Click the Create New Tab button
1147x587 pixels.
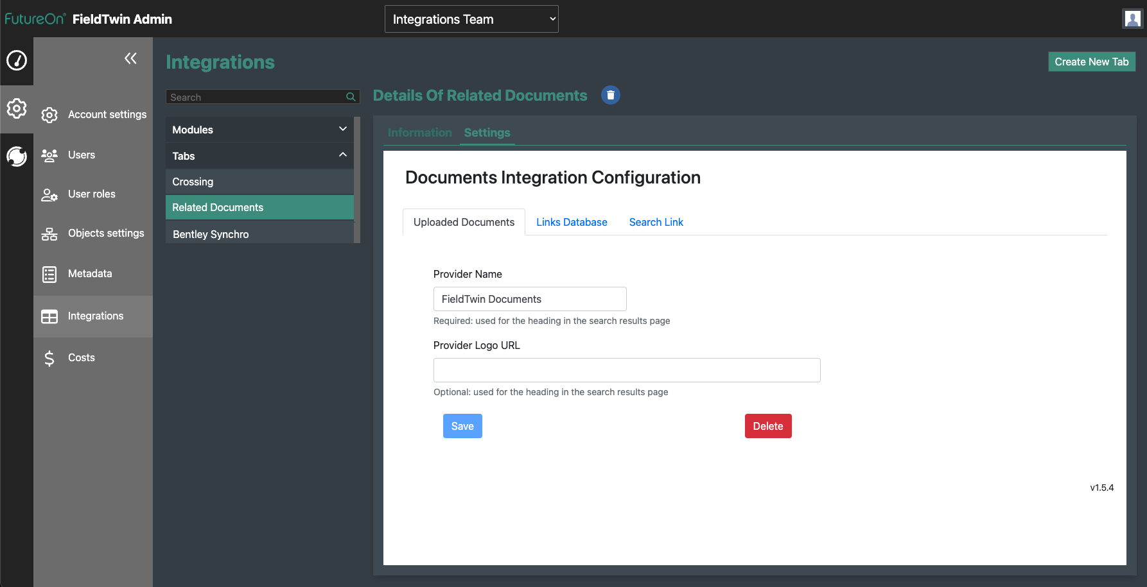tap(1091, 62)
